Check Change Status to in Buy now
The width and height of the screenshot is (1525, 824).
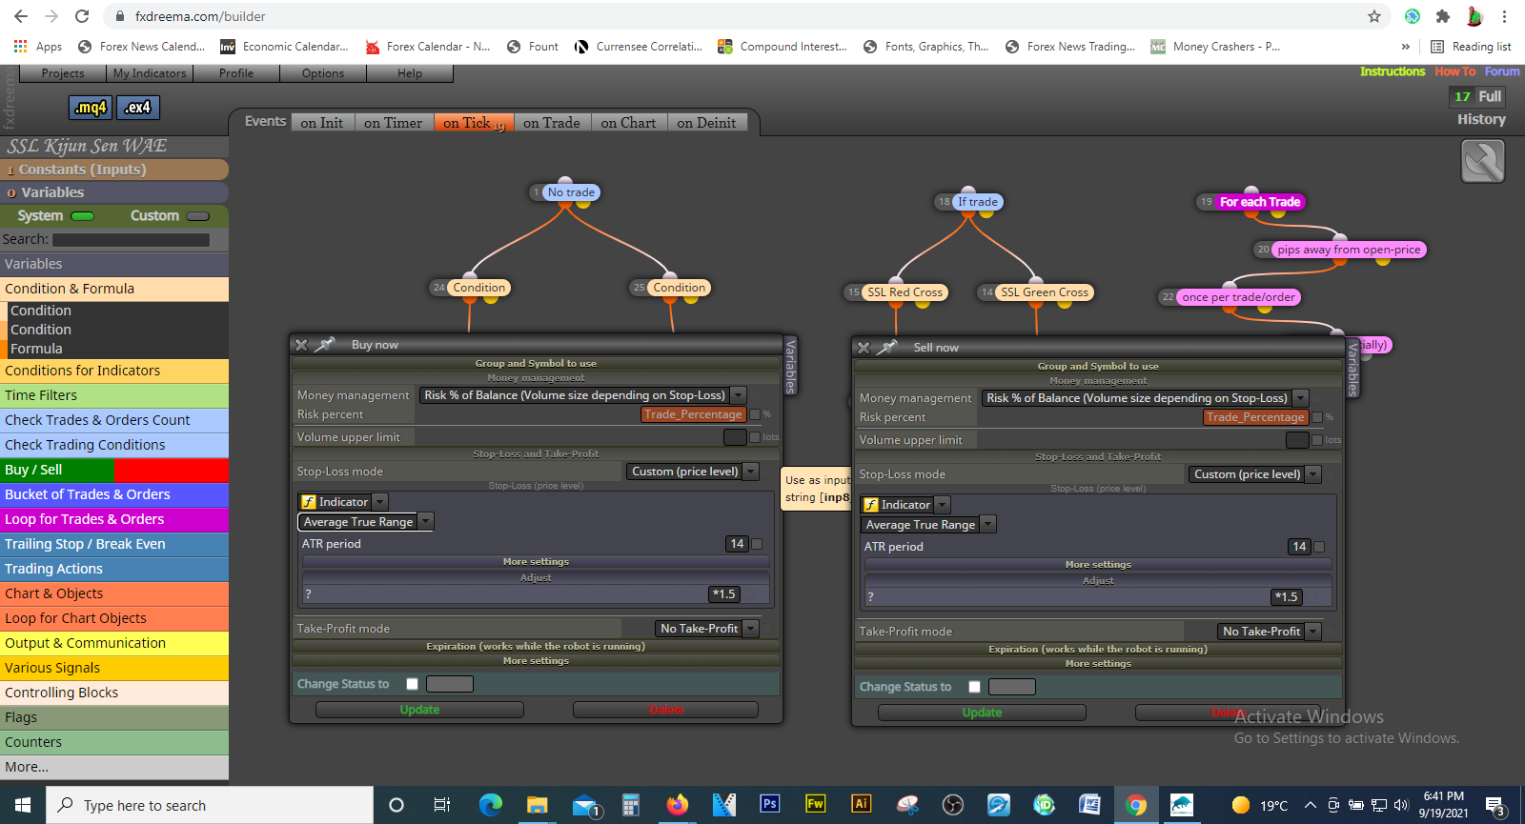click(413, 684)
